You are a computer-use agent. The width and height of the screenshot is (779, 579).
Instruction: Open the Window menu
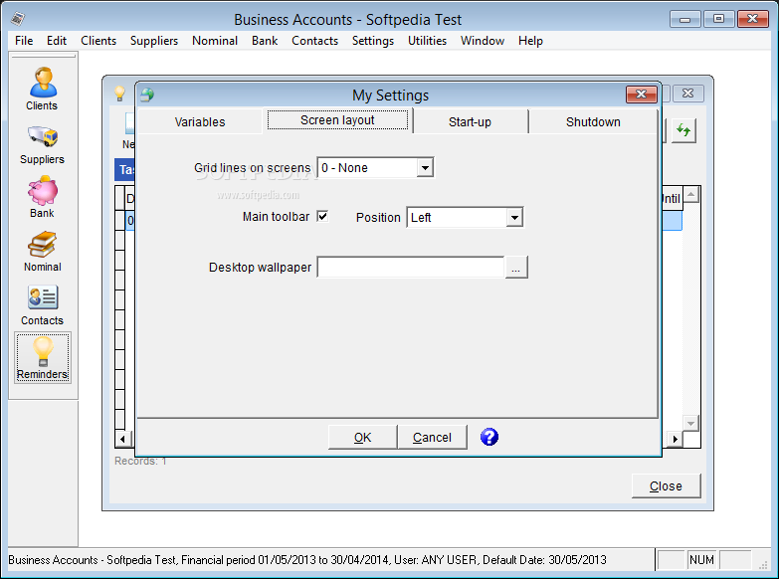pyautogui.click(x=482, y=41)
